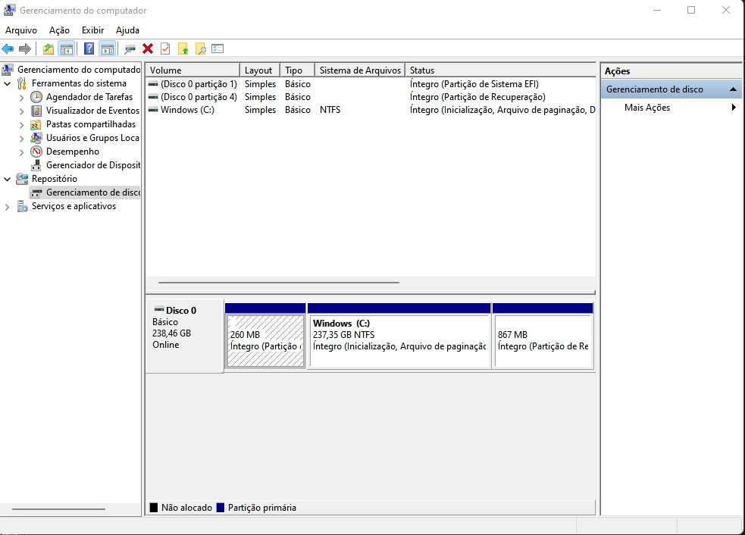745x535 pixels.
Task: Click the Pastas compartilhadas folder icon
Action: click(36, 124)
